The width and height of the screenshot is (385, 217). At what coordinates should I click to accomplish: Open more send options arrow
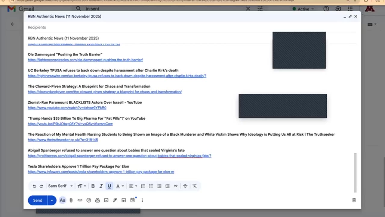[52, 200]
